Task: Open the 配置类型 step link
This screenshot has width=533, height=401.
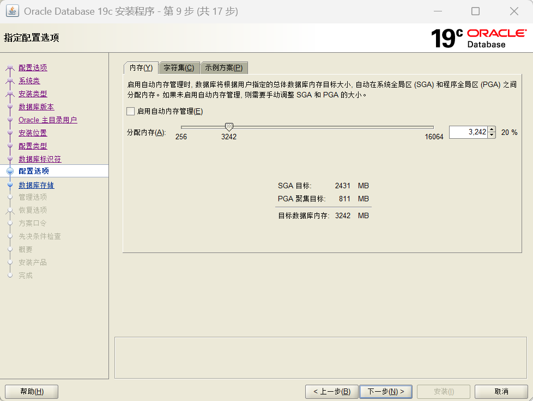Action: click(33, 146)
